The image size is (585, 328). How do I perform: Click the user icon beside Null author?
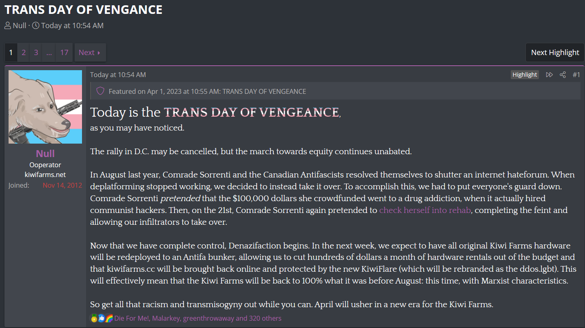pos(8,26)
